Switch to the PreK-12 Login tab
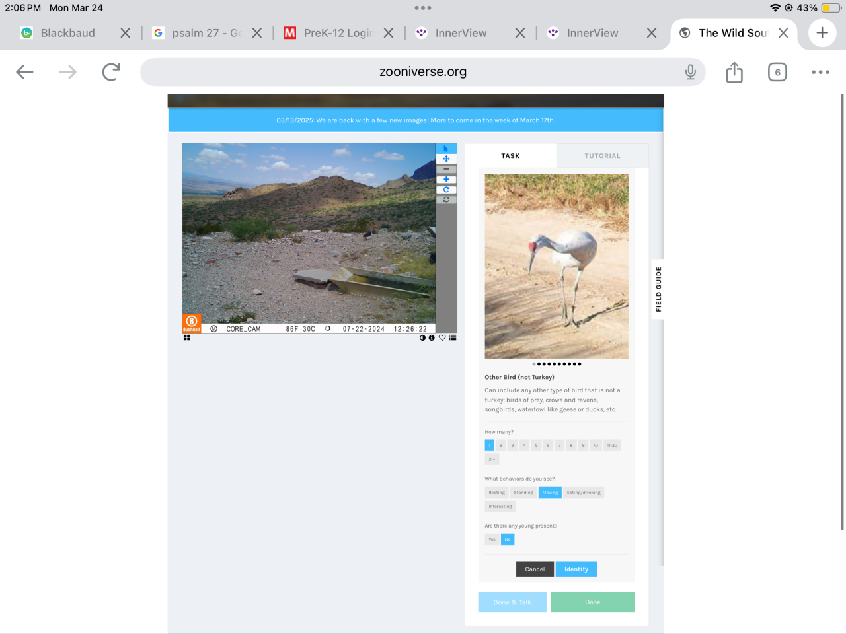This screenshot has width=846, height=634. coord(328,33)
